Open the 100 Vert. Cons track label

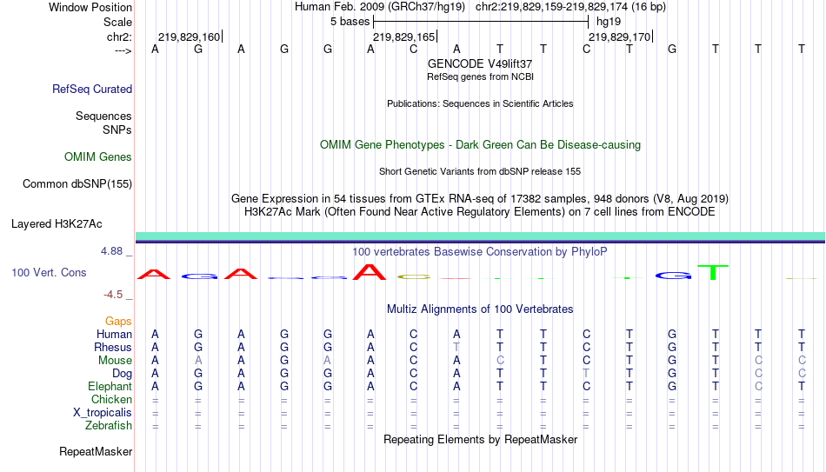(49, 272)
